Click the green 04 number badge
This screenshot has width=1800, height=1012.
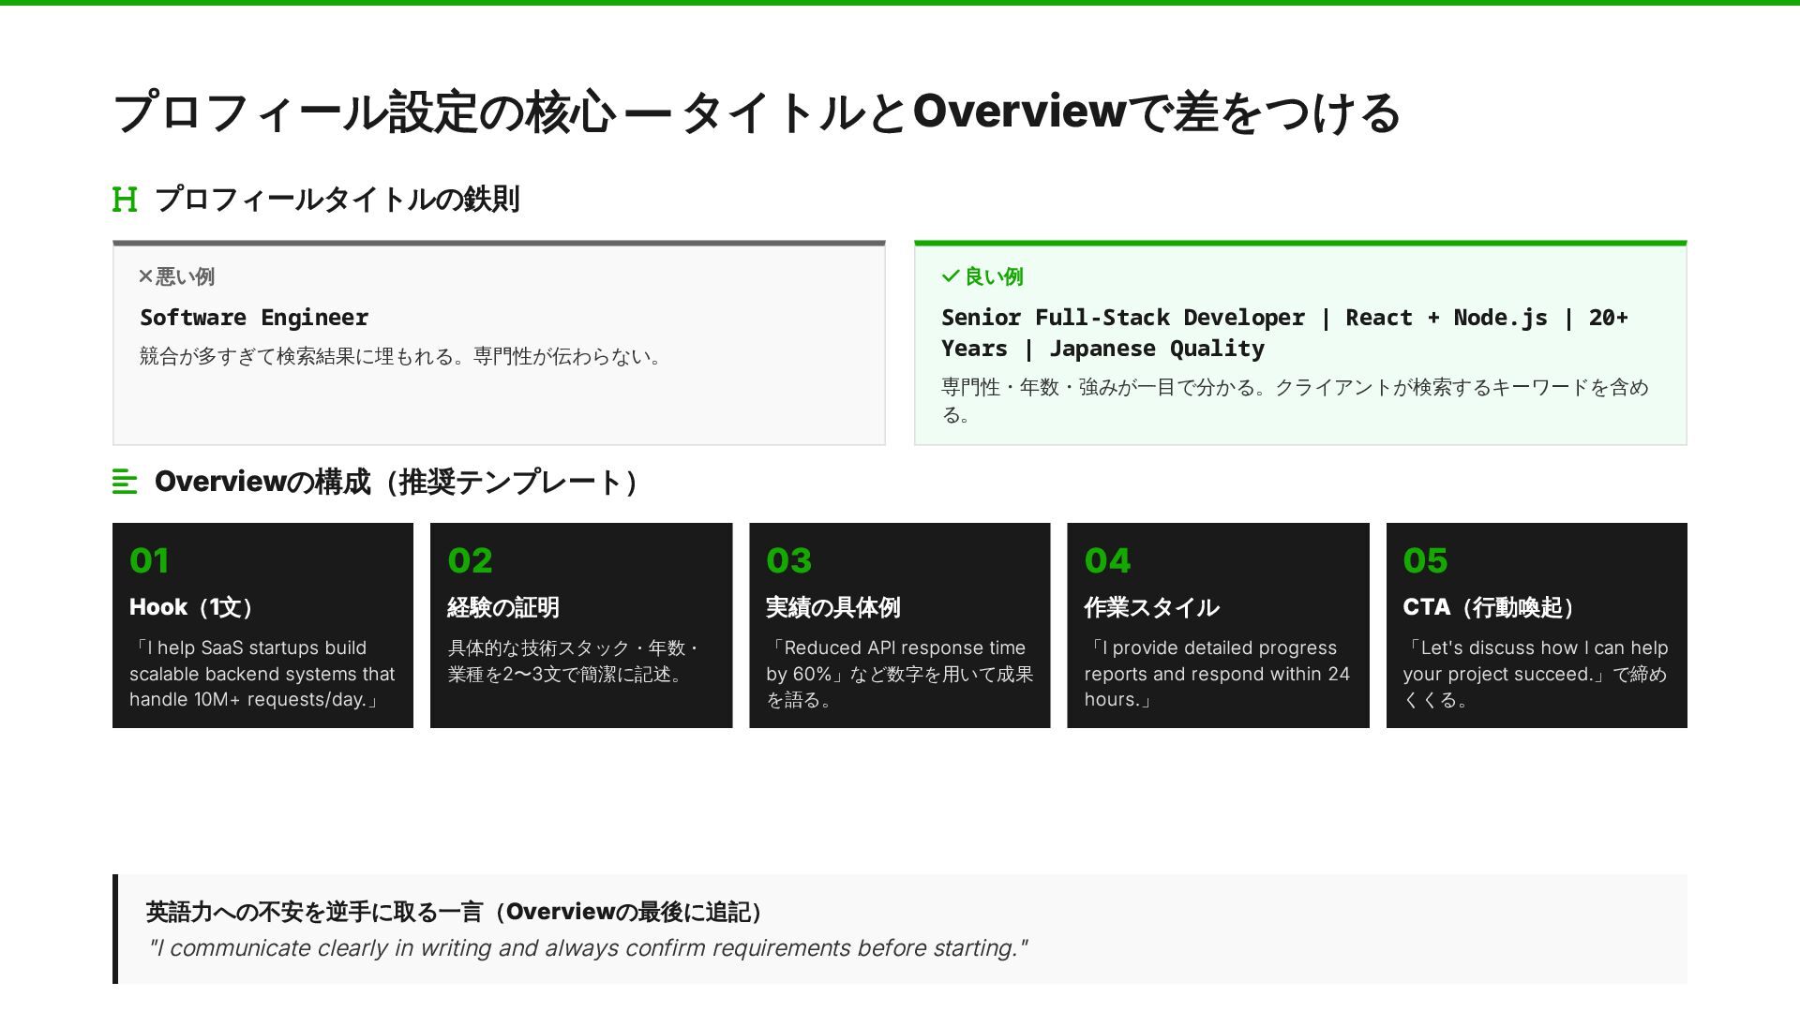(1107, 560)
